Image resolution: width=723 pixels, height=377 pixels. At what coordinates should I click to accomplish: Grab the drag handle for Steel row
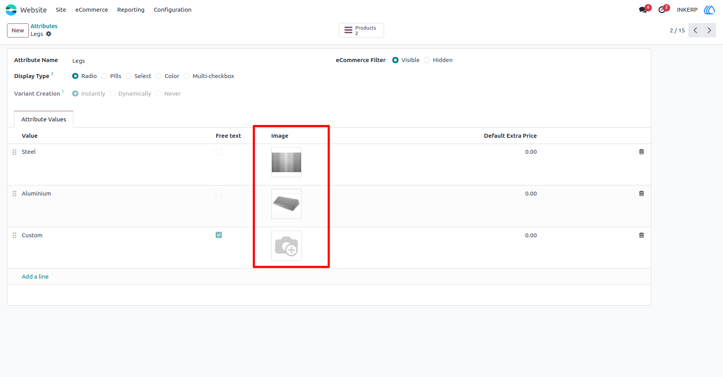point(14,152)
